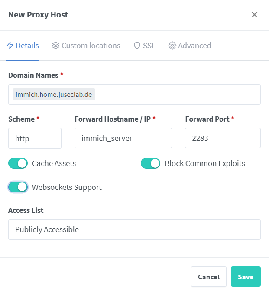Click the Websockets Support label text
This screenshot has width=269, height=295.
67,187
